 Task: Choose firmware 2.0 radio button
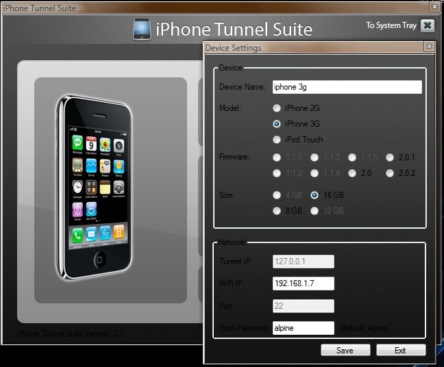[x=352, y=173]
